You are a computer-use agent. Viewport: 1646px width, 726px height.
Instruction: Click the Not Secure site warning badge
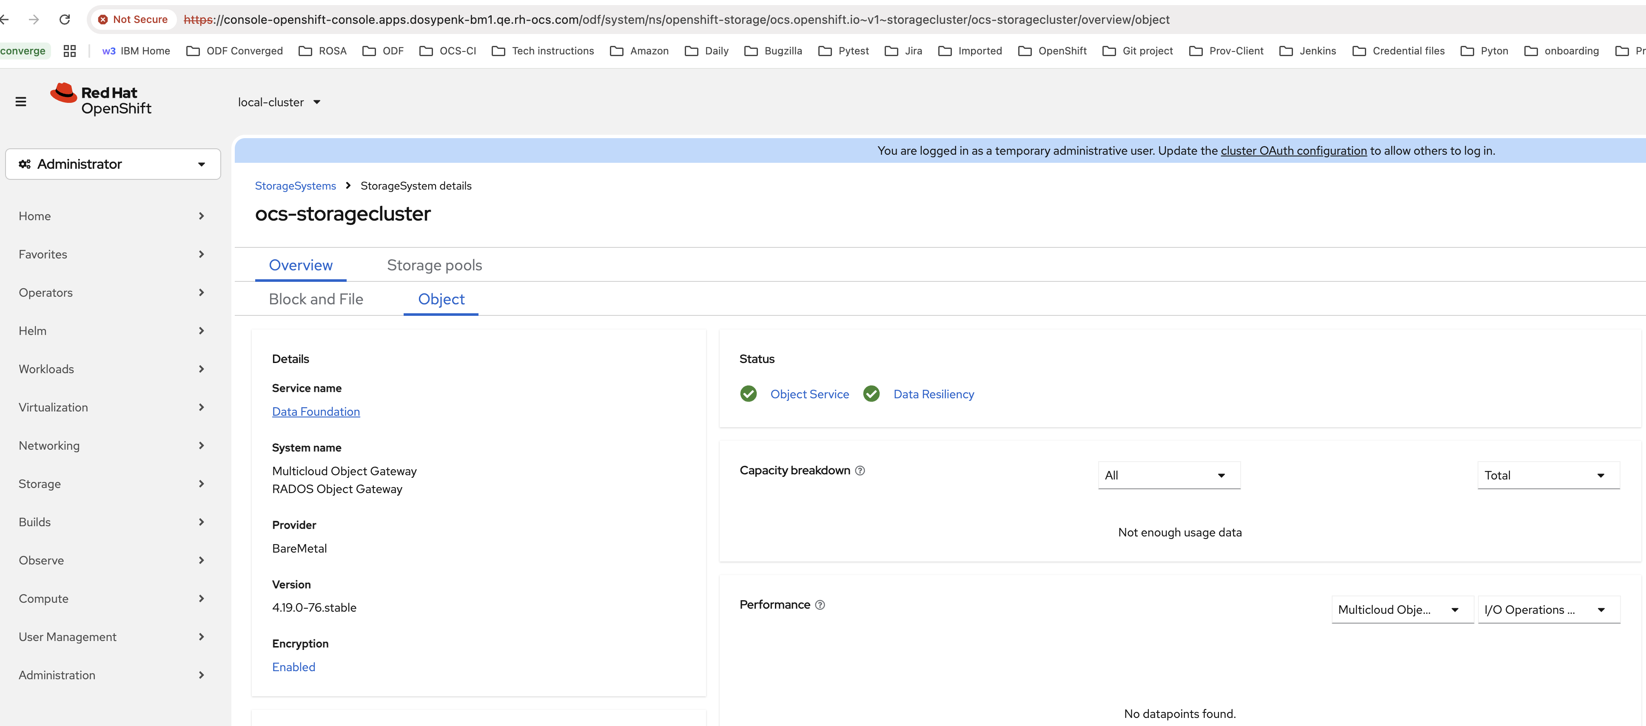[133, 20]
